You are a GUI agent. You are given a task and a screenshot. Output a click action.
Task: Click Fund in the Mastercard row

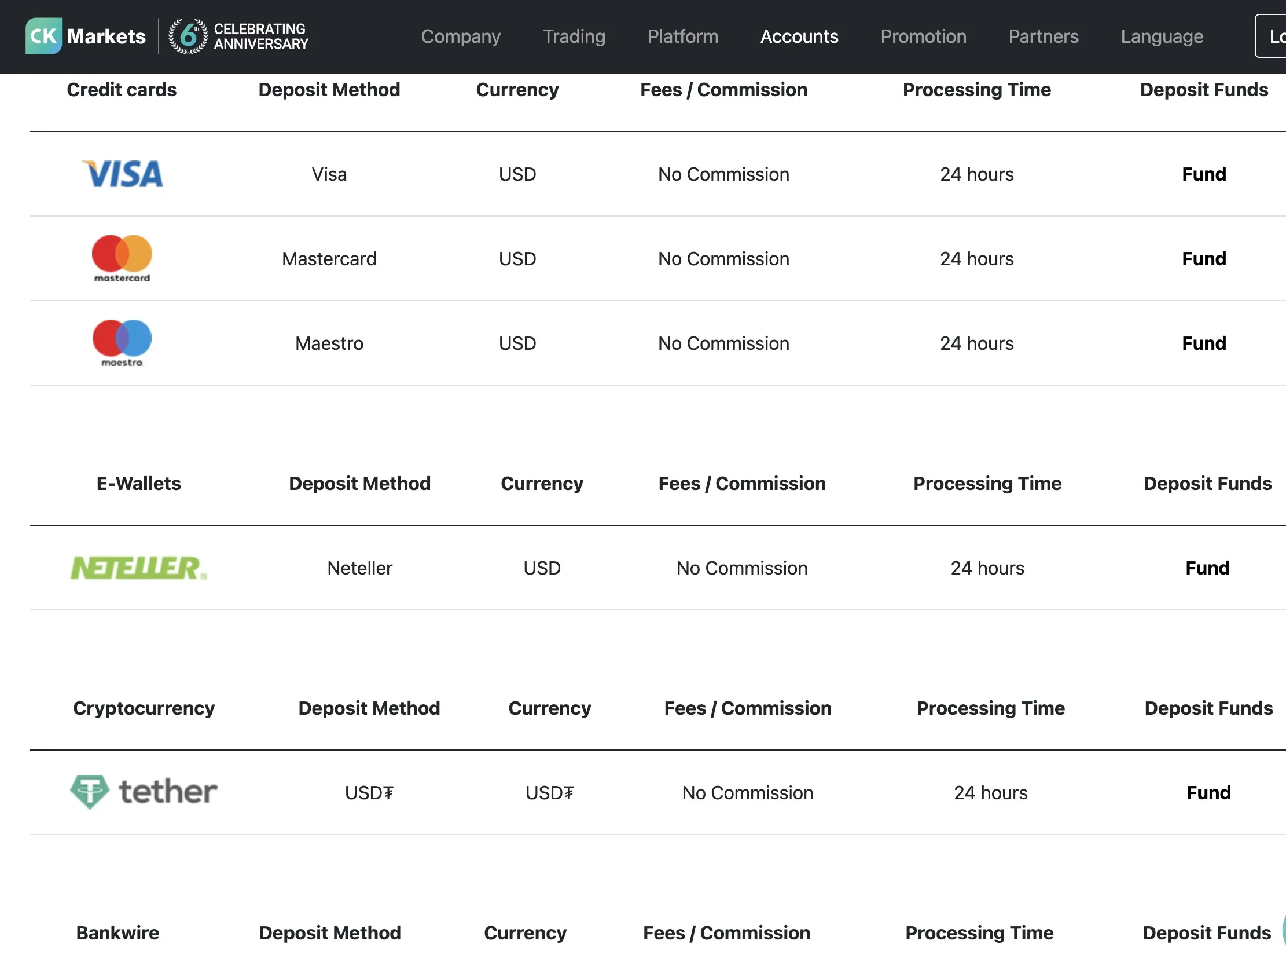pyautogui.click(x=1203, y=258)
